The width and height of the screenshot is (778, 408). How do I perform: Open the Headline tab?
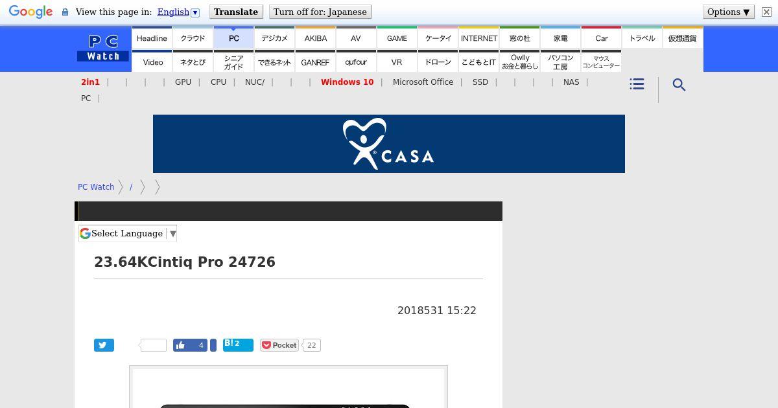pos(152,38)
